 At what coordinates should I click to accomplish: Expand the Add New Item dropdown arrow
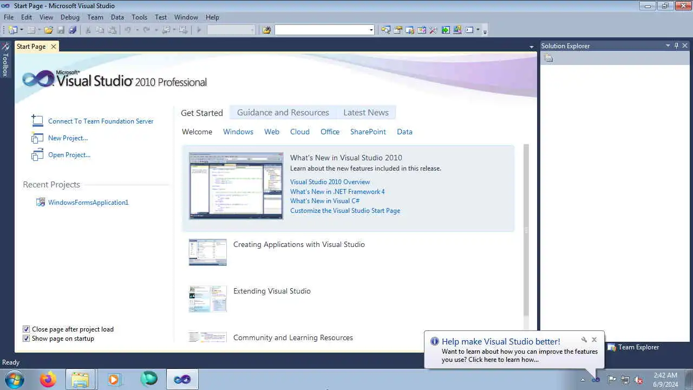pos(40,30)
